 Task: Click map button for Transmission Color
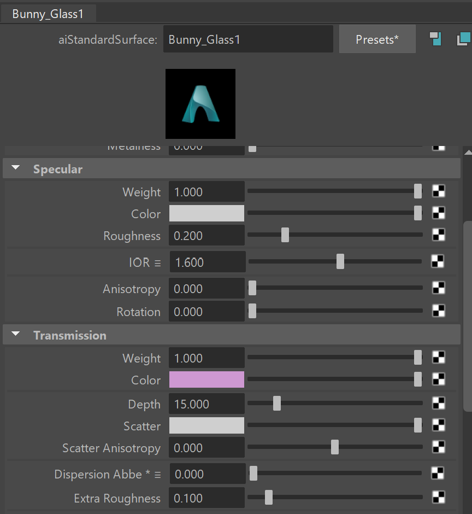pyautogui.click(x=438, y=379)
